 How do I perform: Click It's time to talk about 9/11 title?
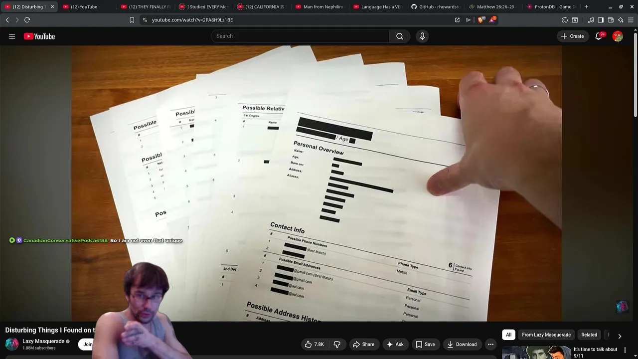596,353
